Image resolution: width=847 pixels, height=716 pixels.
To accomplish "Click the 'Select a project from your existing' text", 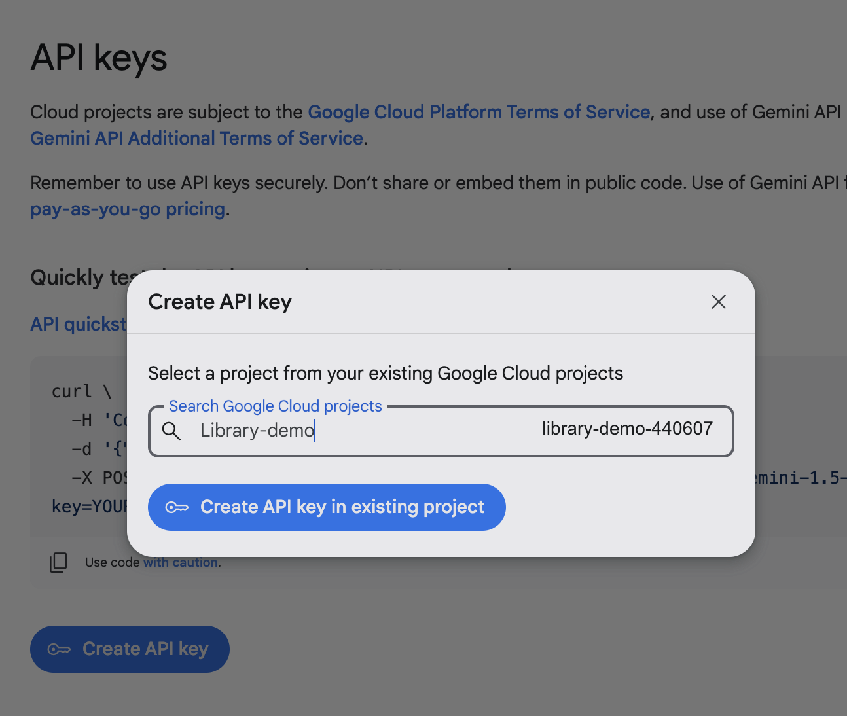I will pos(290,373).
